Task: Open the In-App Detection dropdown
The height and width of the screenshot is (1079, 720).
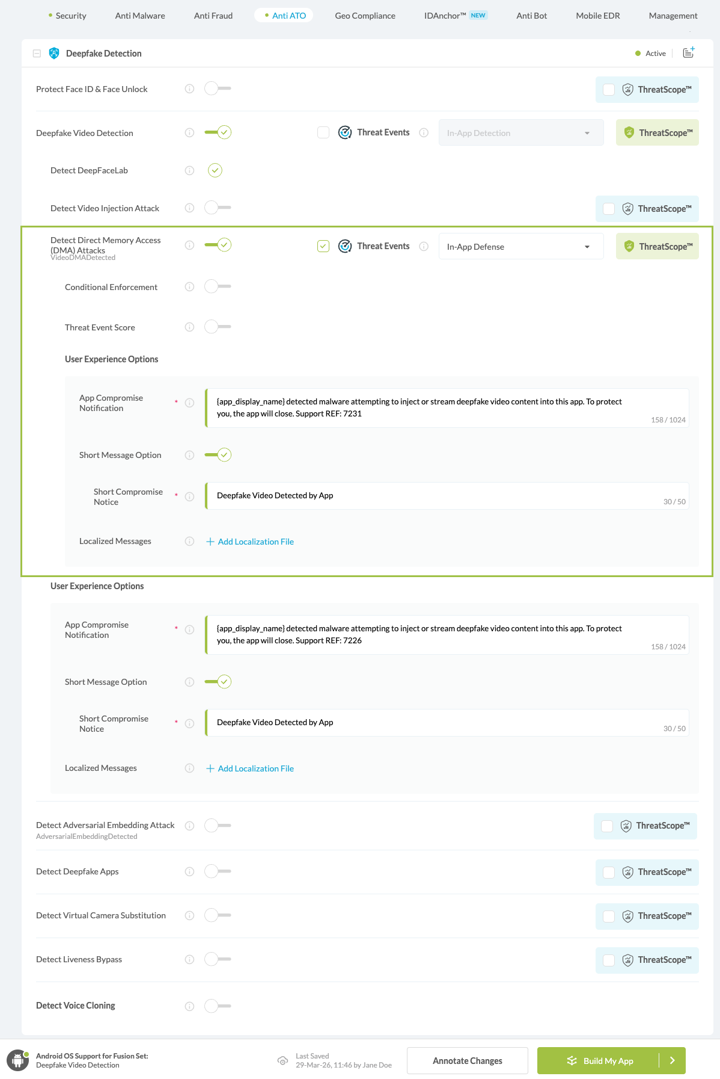Action: (x=521, y=132)
